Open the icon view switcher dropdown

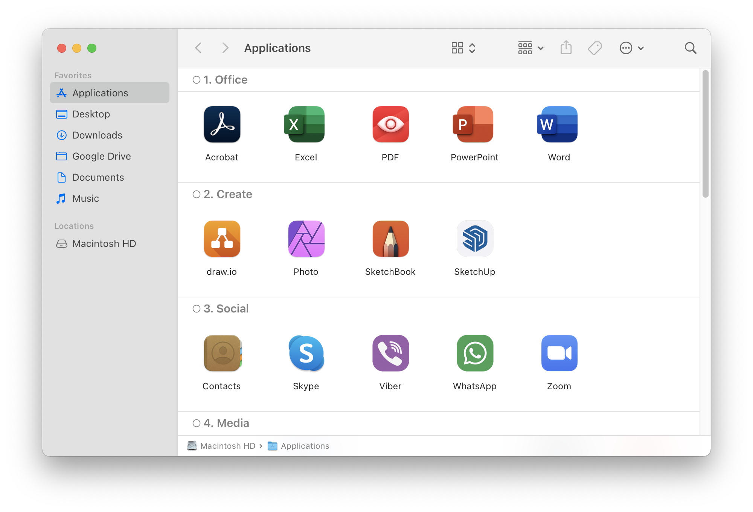coord(463,48)
